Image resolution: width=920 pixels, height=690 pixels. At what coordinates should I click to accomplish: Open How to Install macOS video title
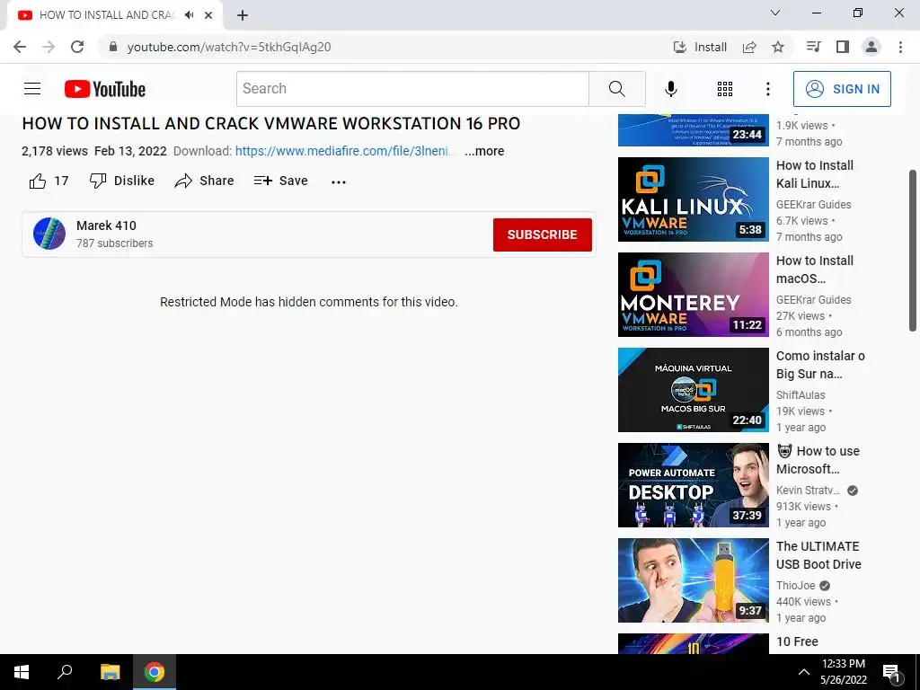coord(815,270)
